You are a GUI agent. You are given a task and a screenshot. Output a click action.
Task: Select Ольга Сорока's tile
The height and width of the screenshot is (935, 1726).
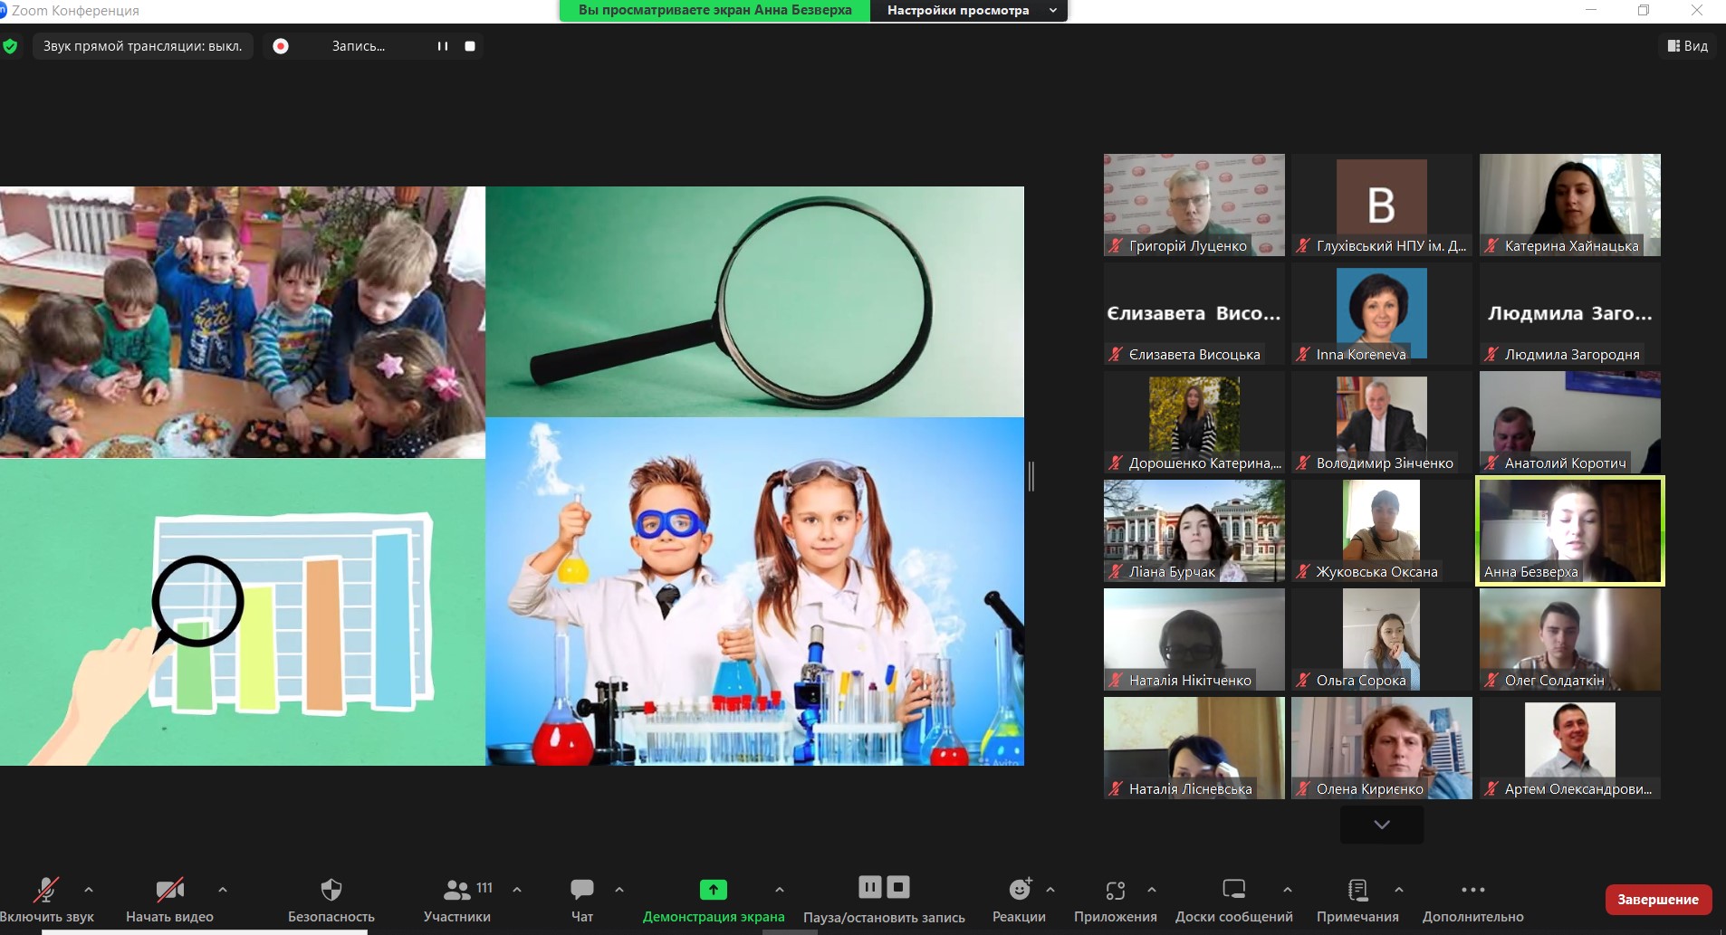[1382, 639]
